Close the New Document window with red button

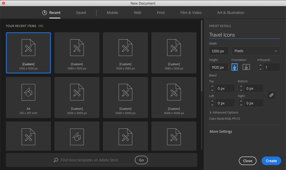tap(3, 3)
